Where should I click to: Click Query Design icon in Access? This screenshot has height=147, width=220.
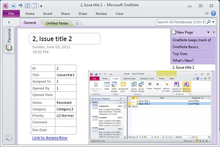click(141, 87)
